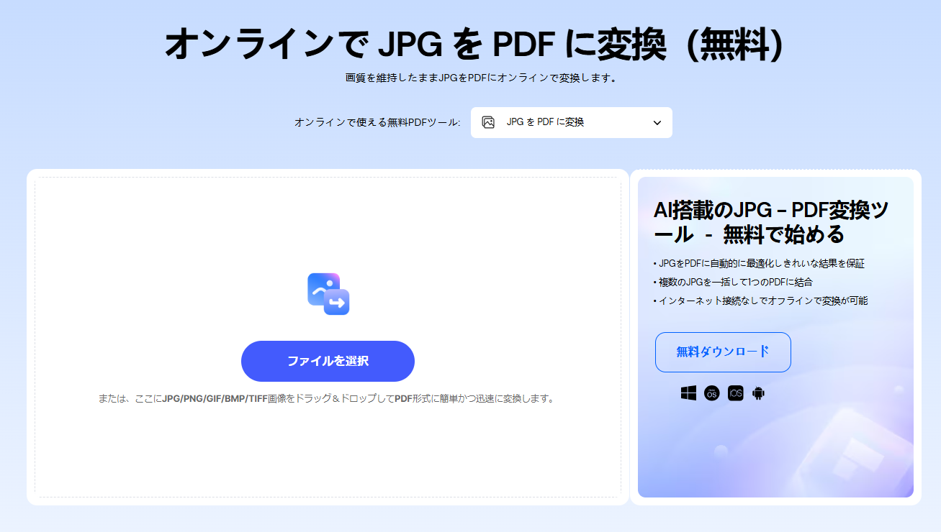The image size is (941, 532).
Task: Click the macOS platform icon
Action: tap(711, 393)
